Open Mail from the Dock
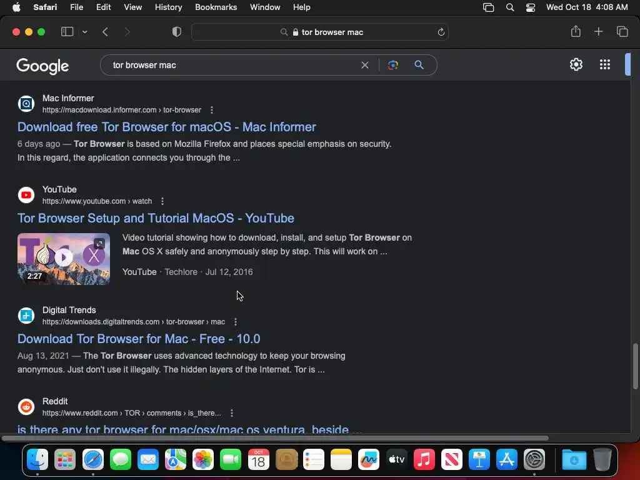Screen dimensions: 640x480 tap(147, 459)
